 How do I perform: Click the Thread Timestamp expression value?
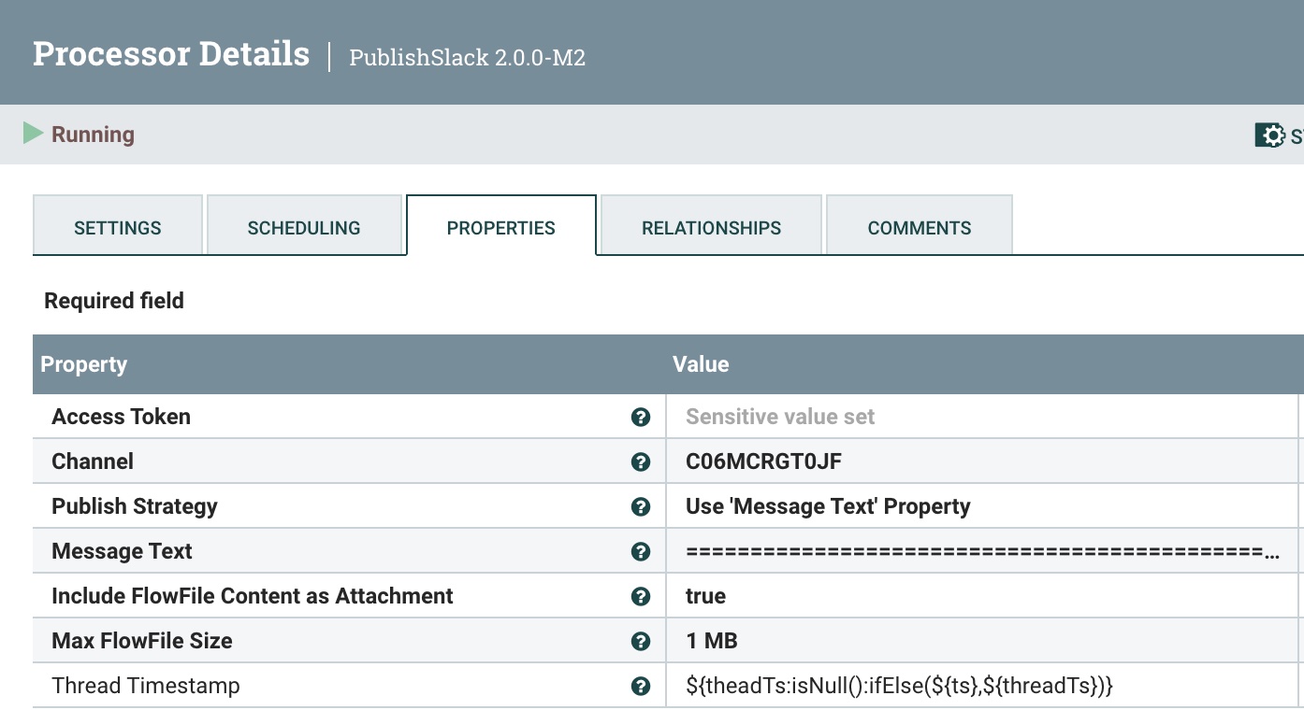tap(899, 686)
